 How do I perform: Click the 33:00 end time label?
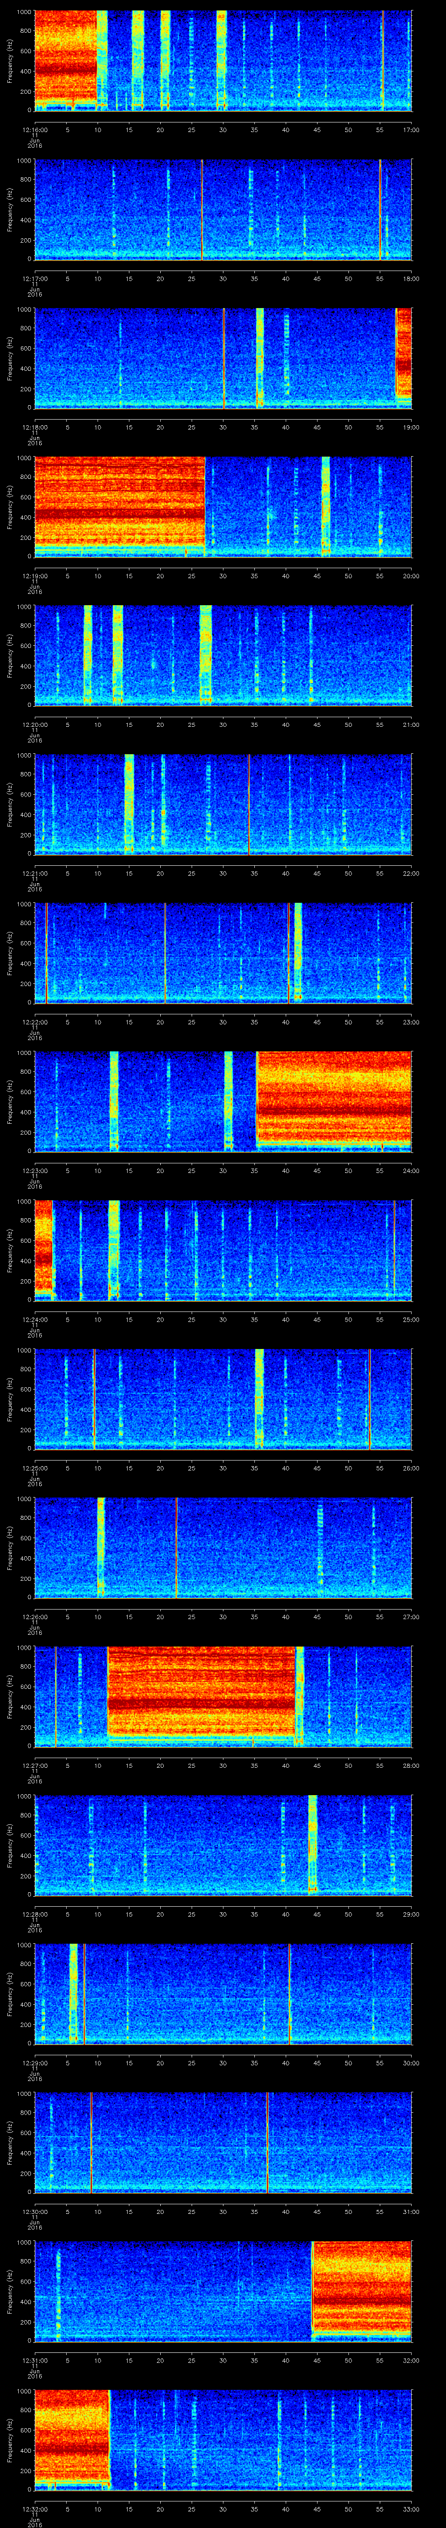point(411,2508)
